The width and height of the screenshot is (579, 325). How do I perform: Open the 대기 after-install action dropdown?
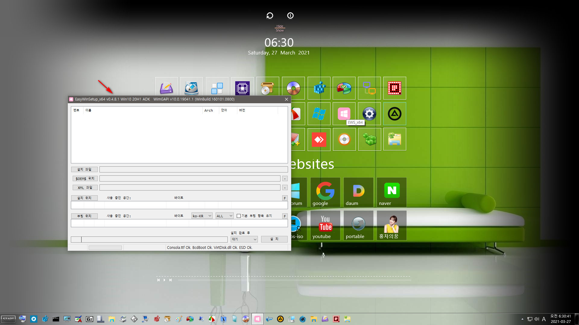click(244, 239)
